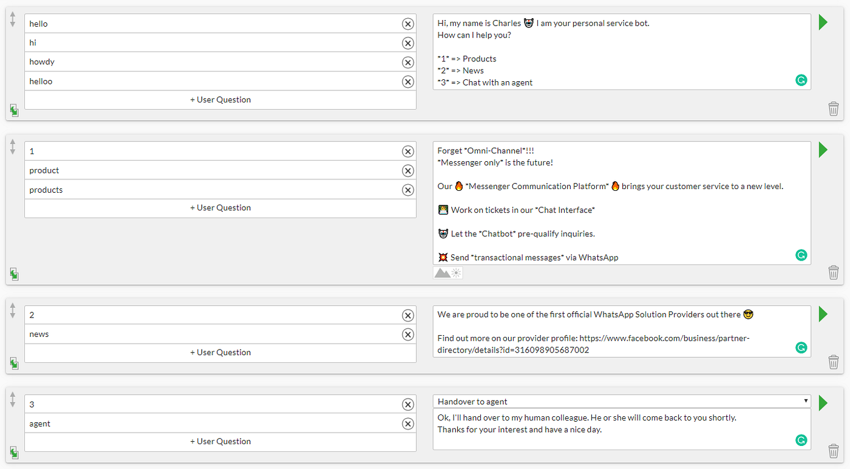Open the "Handover to agent" dropdown

tap(622, 401)
